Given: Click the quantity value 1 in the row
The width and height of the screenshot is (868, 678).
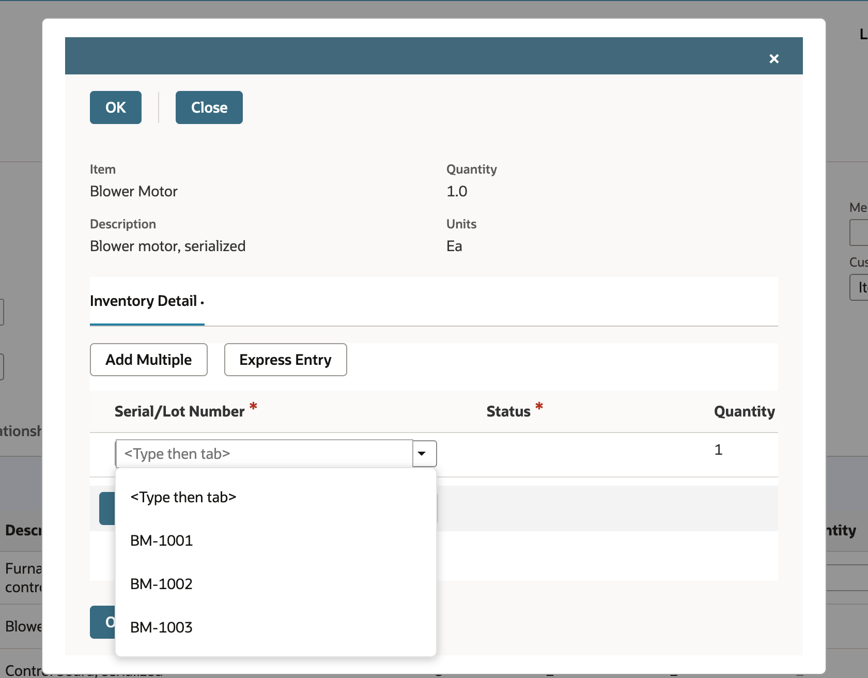Looking at the screenshot, I should click(718, 450).
